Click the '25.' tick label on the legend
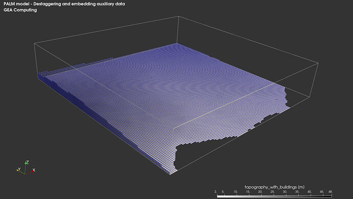This screenshot has width=353, height=199. click(x=272, y=192)
